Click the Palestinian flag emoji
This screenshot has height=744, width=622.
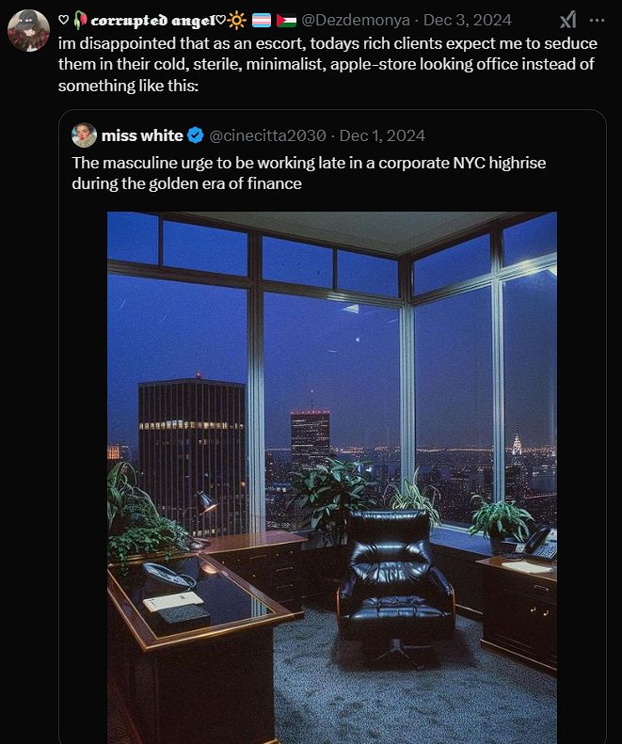tap(286, 20)
